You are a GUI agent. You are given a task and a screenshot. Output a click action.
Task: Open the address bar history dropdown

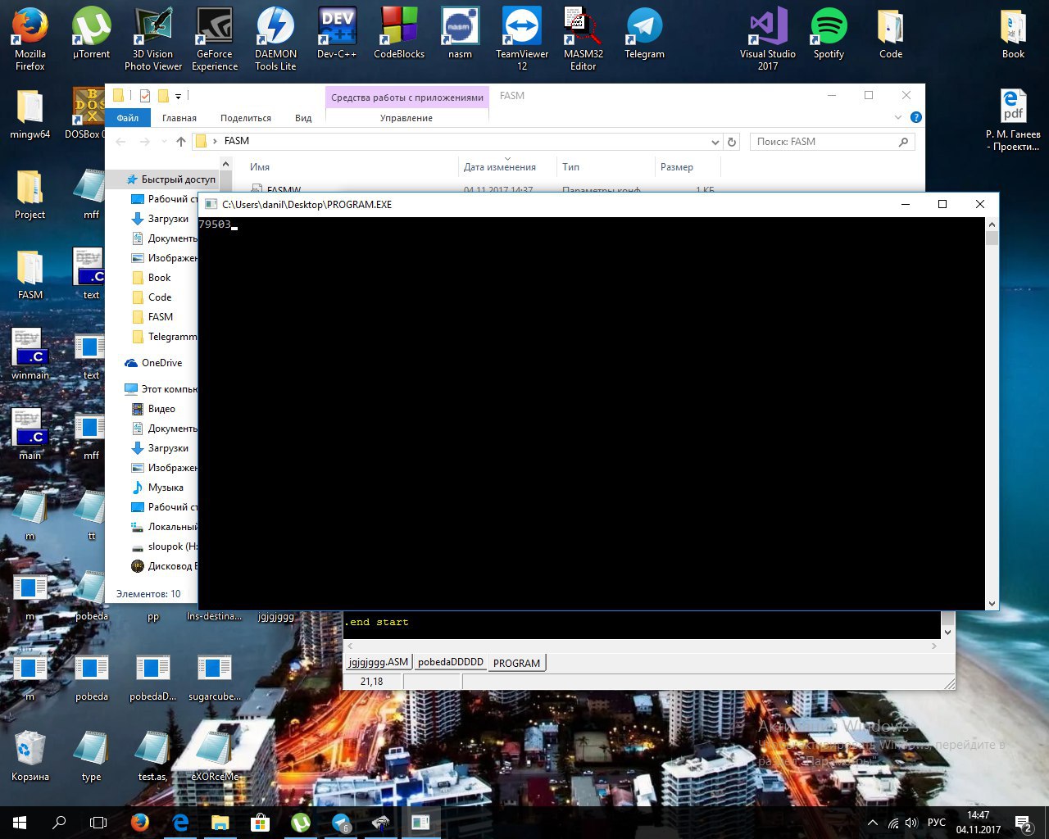coord(715,142)
